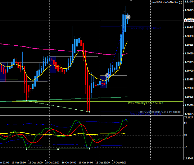The image size is (194, 165).
Task: Select the Prev / Weekly Low 1.59140 label
Action: 146,103
